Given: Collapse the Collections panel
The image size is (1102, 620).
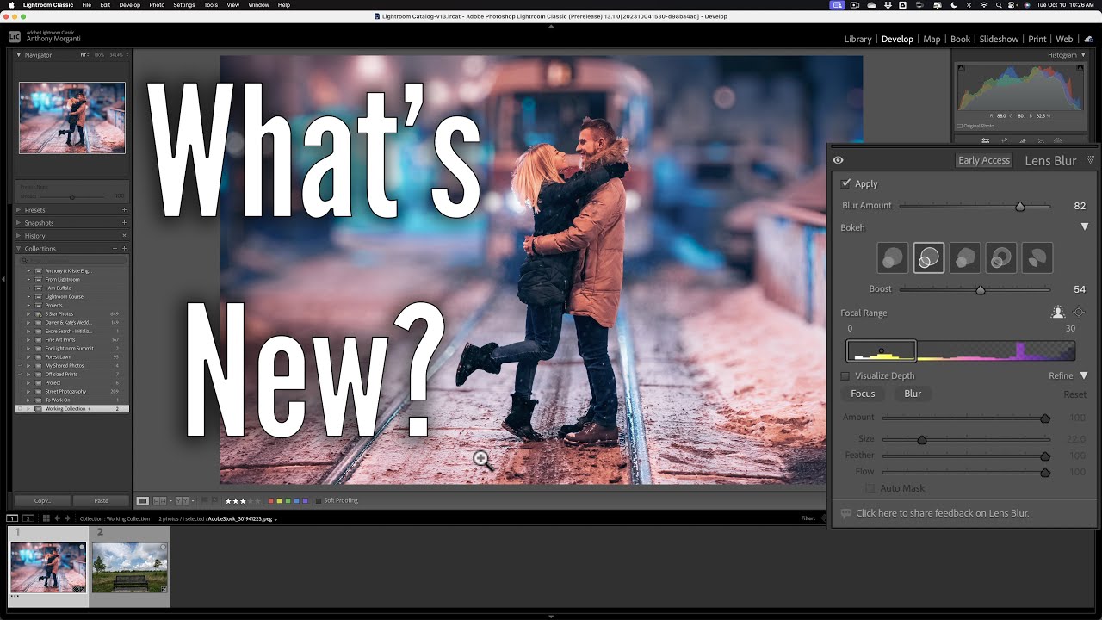Looking at the screenshot, I should pyautogui.click(x=19, y=249).
